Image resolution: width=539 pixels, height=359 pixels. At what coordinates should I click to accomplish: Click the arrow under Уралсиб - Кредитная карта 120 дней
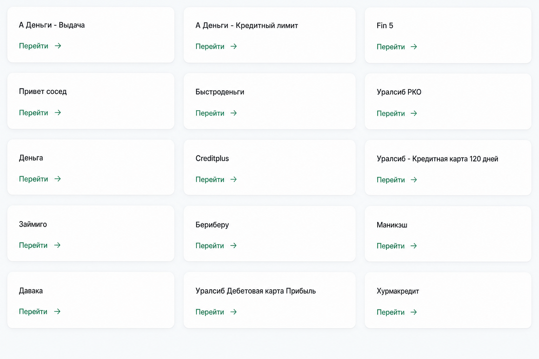[414, 179]
